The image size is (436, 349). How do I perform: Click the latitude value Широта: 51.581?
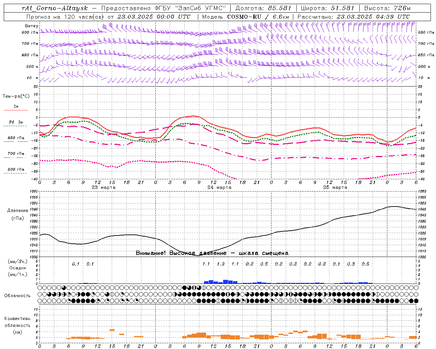pos(328,8)
